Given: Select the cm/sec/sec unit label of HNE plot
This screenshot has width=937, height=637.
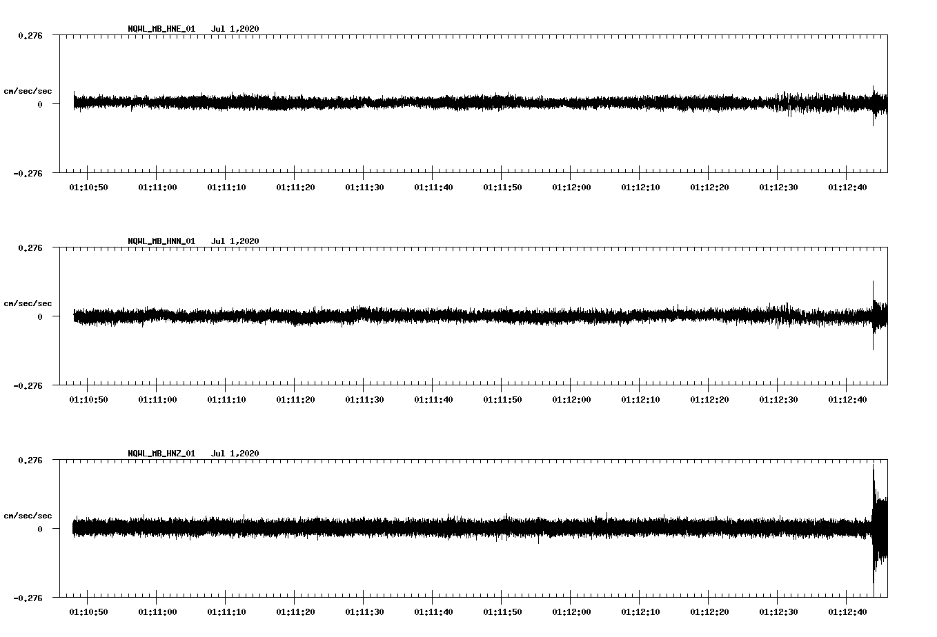Looking at the screenshot, I should (28, 91).
